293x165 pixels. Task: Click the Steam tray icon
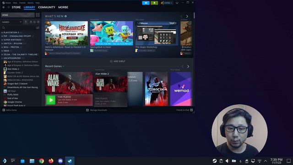click(215, 161)
